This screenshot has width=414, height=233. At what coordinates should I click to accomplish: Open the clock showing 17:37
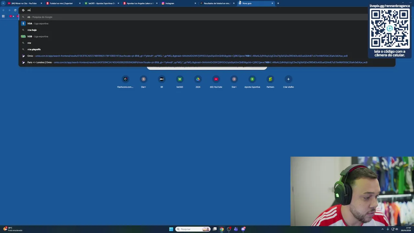coord(406,229)
